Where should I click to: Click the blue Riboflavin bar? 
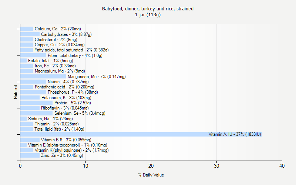[x=30, y=108]
